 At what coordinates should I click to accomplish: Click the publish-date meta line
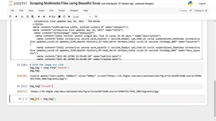(79, 56)
